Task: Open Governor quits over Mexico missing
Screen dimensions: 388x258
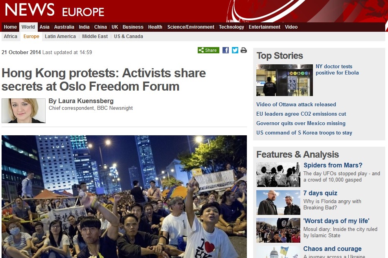Action: click(301, 123)
